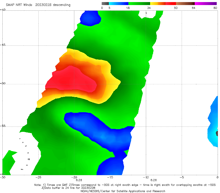Click the longitude axis label '-20'
This screenshot has width=220, height=193.
pyautogui.click(x=74, y=177)
